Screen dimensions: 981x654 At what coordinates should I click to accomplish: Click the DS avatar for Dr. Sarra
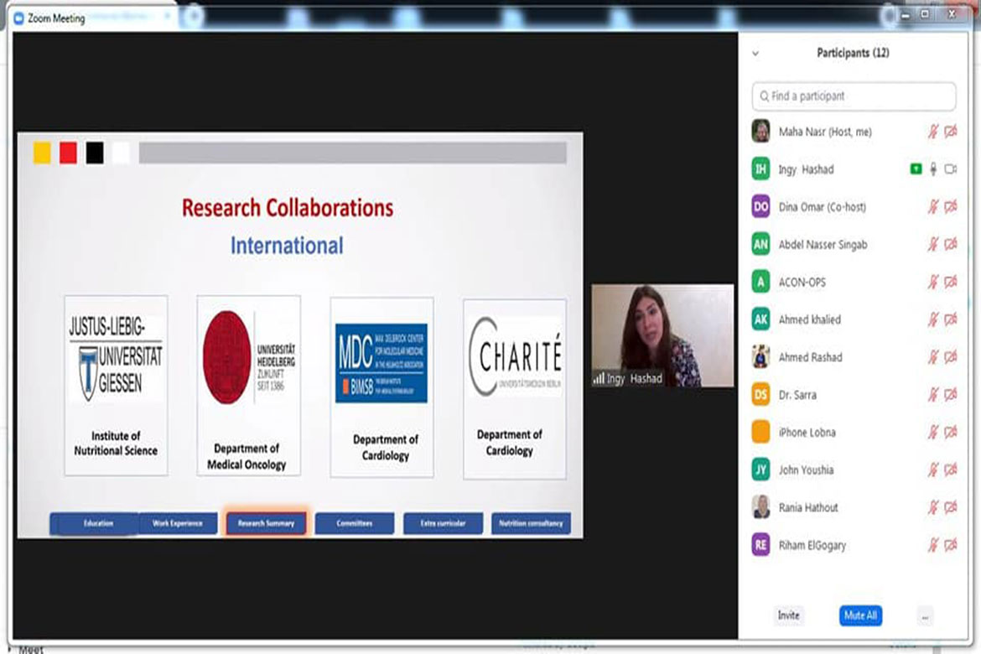point(760,394)
